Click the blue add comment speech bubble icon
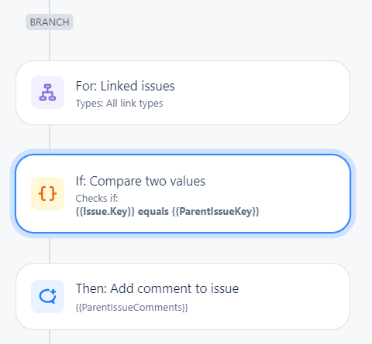 click(x=47, y=296)
